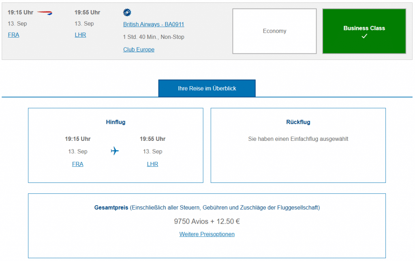Click the blue badge icon above flight number

pyautogui.click(x=127, y=13)
